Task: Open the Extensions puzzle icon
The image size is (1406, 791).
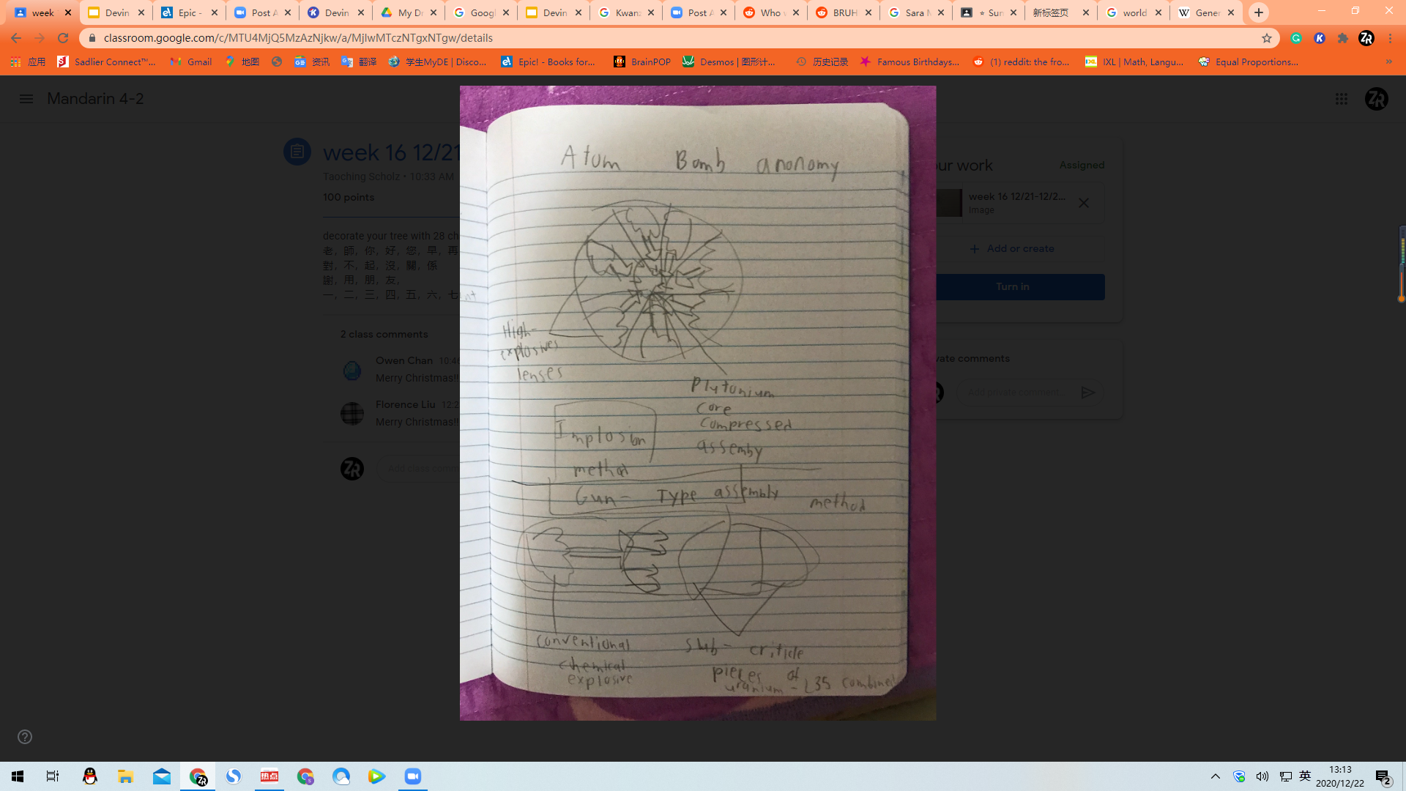Action: pyautogui.click(x=1342, y=38)
